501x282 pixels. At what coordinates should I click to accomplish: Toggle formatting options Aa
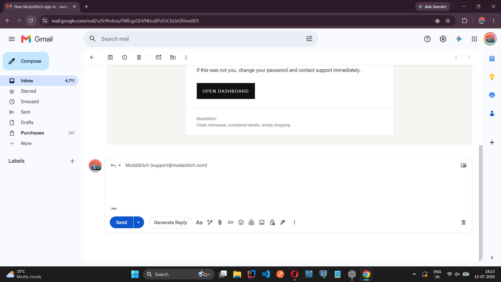tap(199, 222)
